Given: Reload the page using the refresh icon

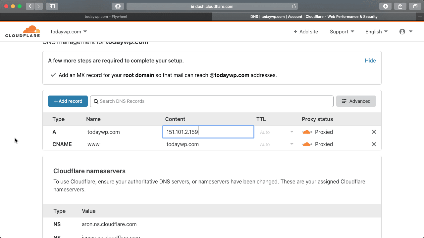Looking at the screenshot, I should pyautogui.click(x=294, y=6).
